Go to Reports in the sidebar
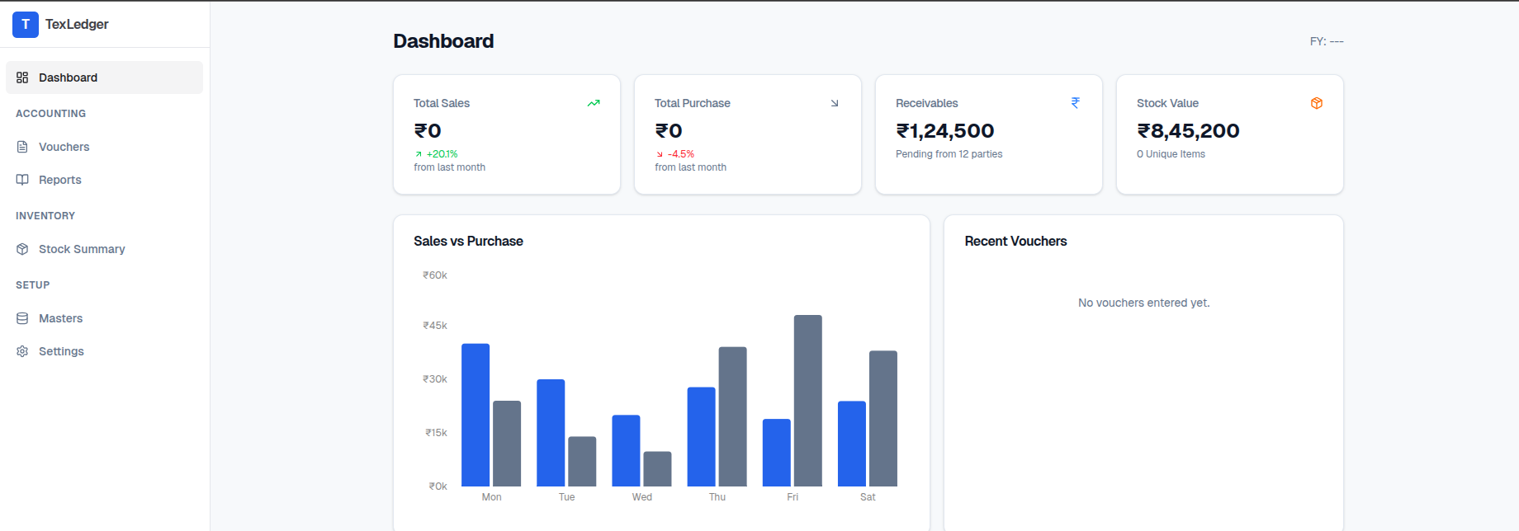Image resolution: width=1519 pixels, height=531 pixels. point(60,180)
